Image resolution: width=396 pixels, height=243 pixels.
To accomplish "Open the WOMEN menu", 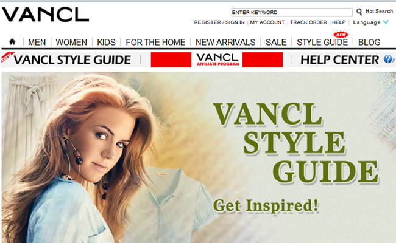I will (x=71, y=42).
